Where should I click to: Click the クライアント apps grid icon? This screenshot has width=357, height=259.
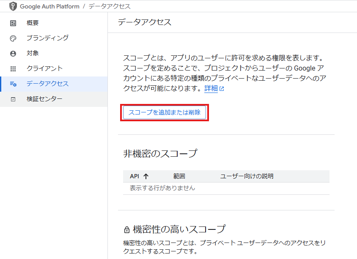pos(13,69)
